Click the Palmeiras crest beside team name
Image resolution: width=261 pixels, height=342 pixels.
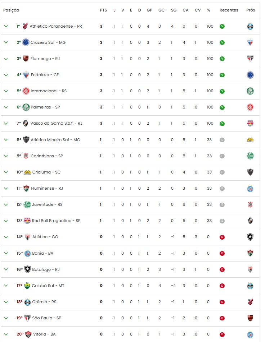26,107
